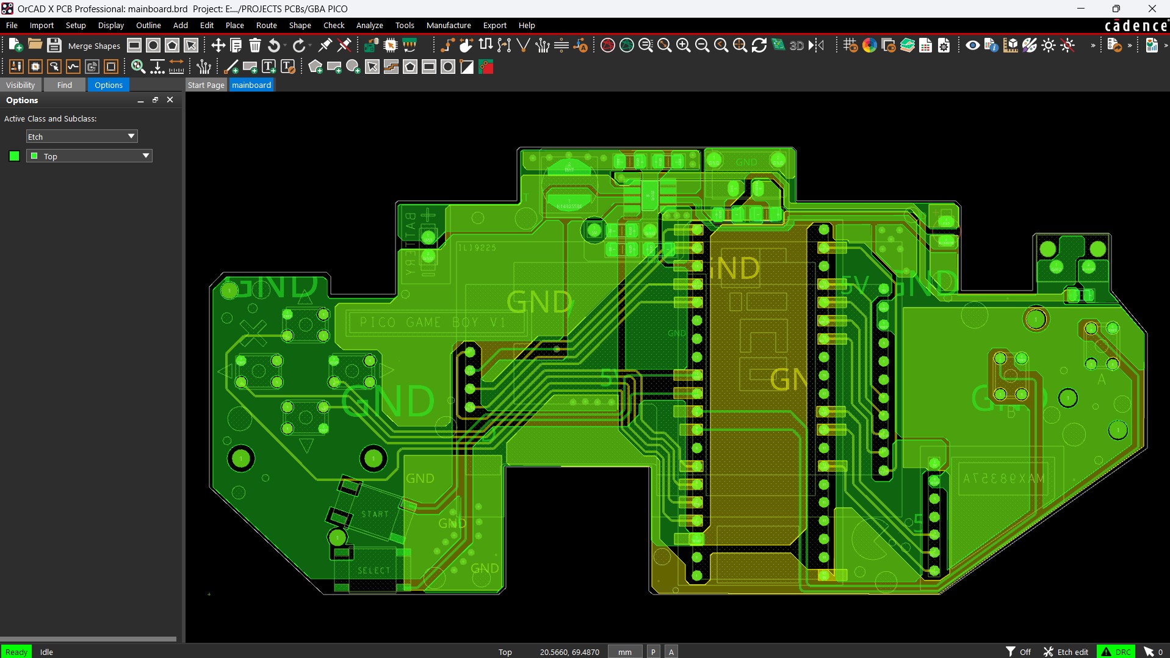Open the Color wheel dialog icon
The image size is (1170, 658).
(x=869, y=45)
